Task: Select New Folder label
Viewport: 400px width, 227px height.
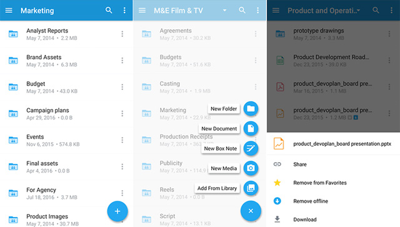Action: tap(224, 109)
